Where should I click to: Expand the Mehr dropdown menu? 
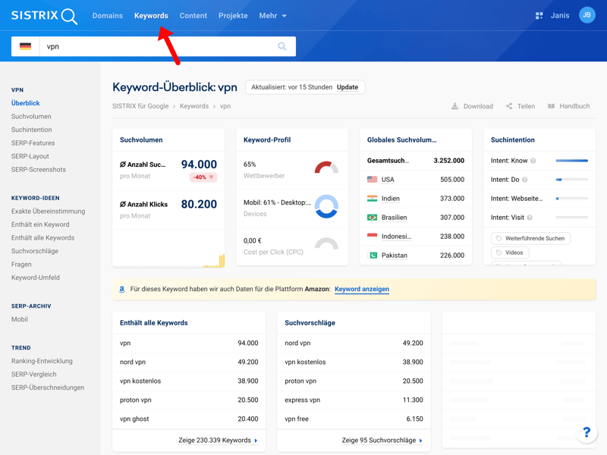(272, 16)
